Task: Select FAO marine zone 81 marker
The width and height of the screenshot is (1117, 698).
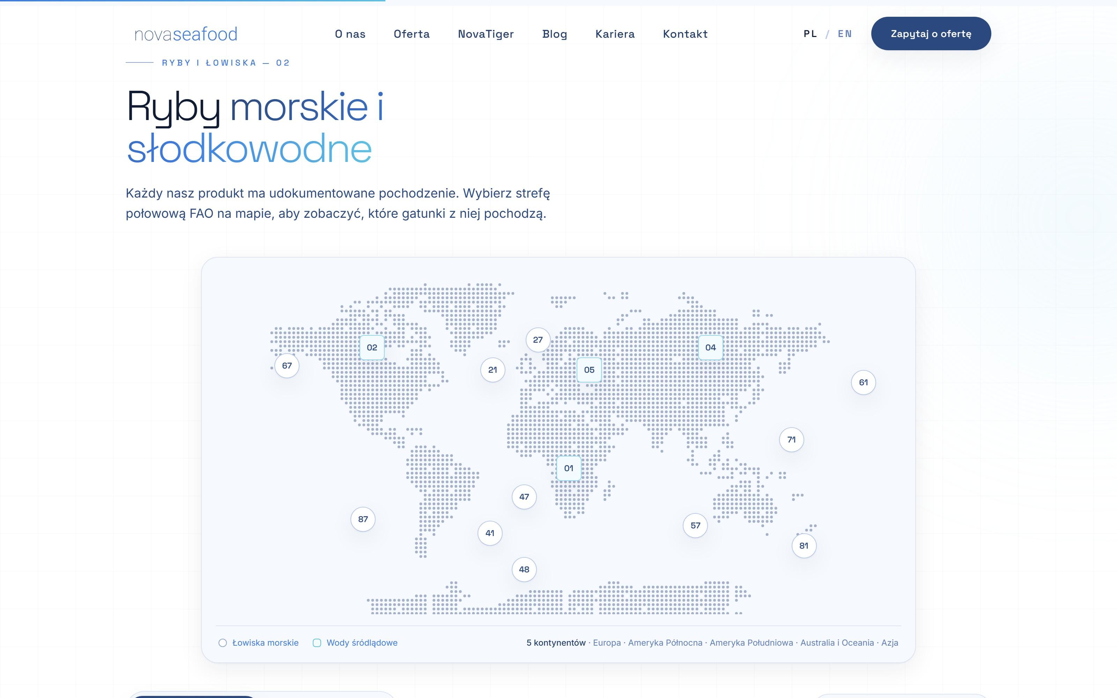Action: coord(804,545)
